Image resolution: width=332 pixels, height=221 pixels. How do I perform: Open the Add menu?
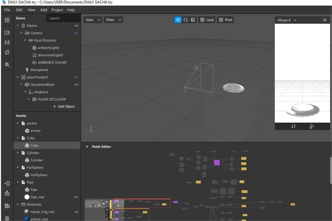point(44,10)
